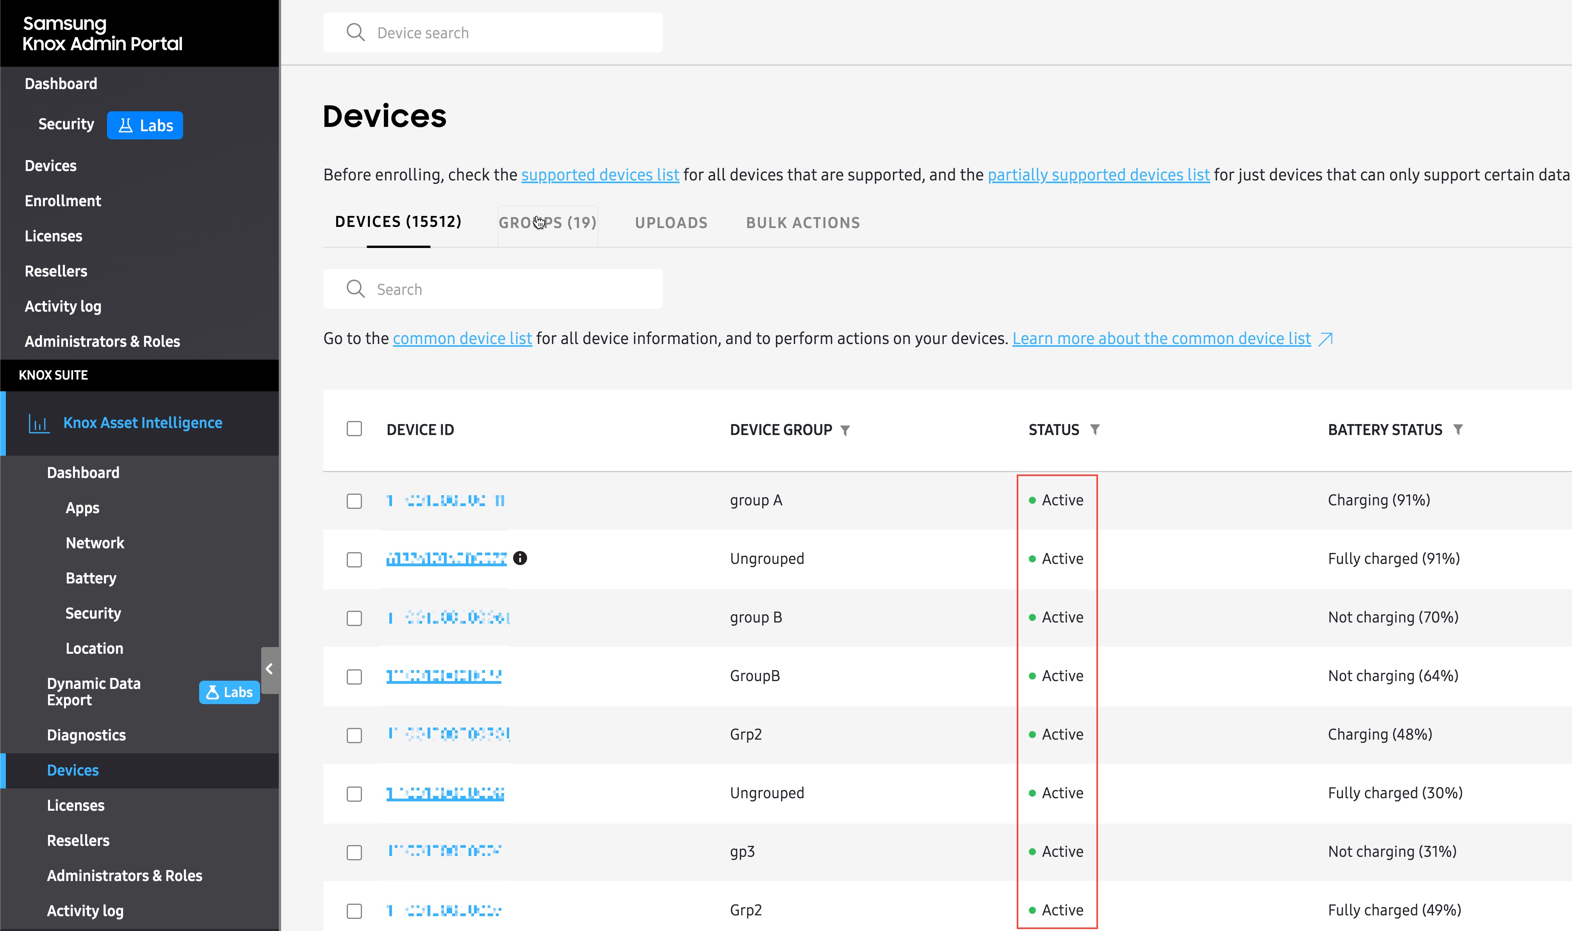Click the Knox Asset Intelligence chart icon
Screen dimensions: 1572x931
39,423
